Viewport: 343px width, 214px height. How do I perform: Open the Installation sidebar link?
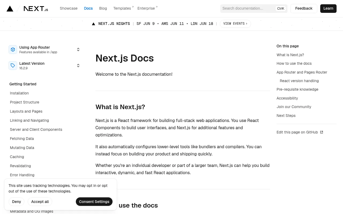pyautogui.click(x=19, y=93)
